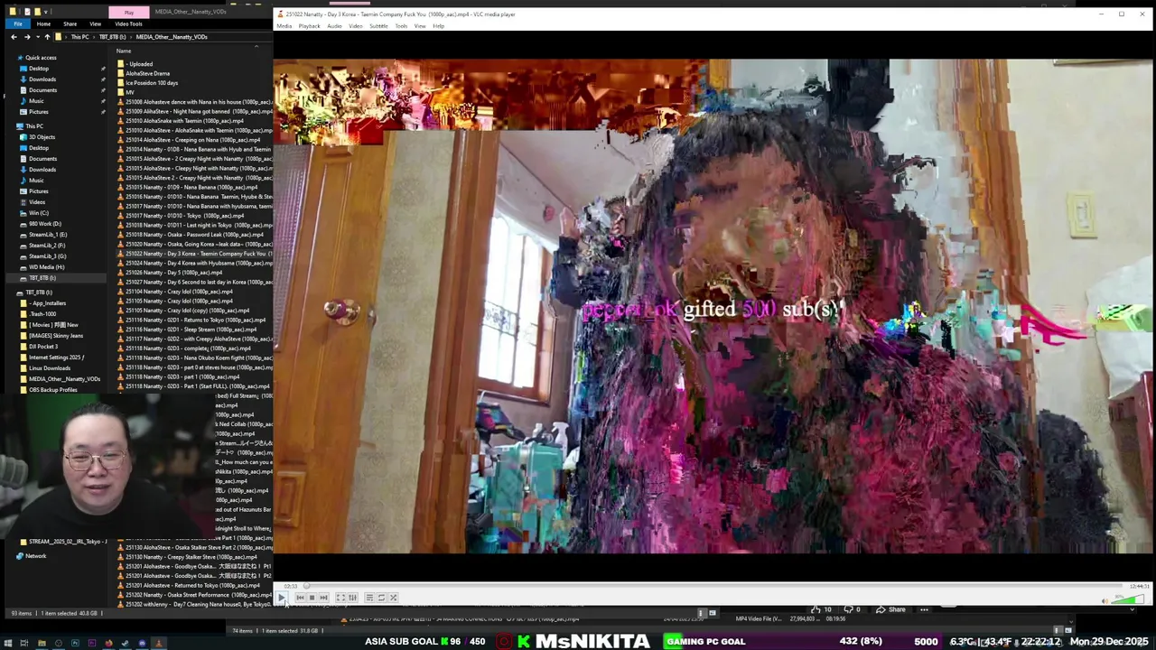Open VLC Video menu
The width and height of the screenshot is (1156, 650).
(x=356, y=26)
